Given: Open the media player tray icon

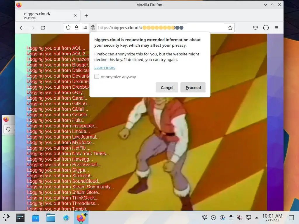Looking at the screenshot, I should pos(213,218).
